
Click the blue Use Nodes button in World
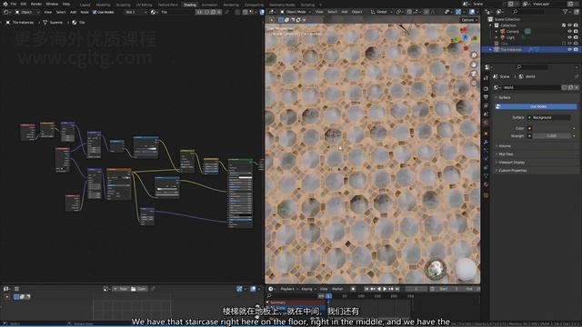coord(536,106)
